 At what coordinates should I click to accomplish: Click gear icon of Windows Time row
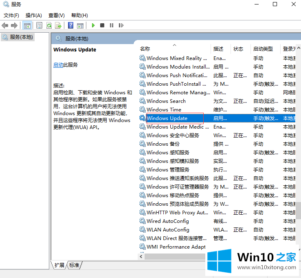click(x=142, y=109)
